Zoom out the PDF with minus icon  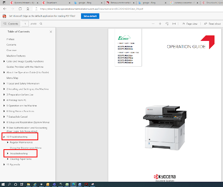[x=153, y=24]
